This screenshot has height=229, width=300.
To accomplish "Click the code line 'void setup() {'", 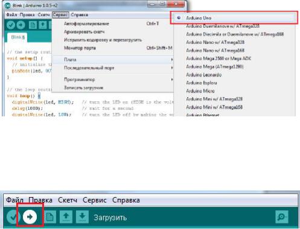I will pos(25,58).
